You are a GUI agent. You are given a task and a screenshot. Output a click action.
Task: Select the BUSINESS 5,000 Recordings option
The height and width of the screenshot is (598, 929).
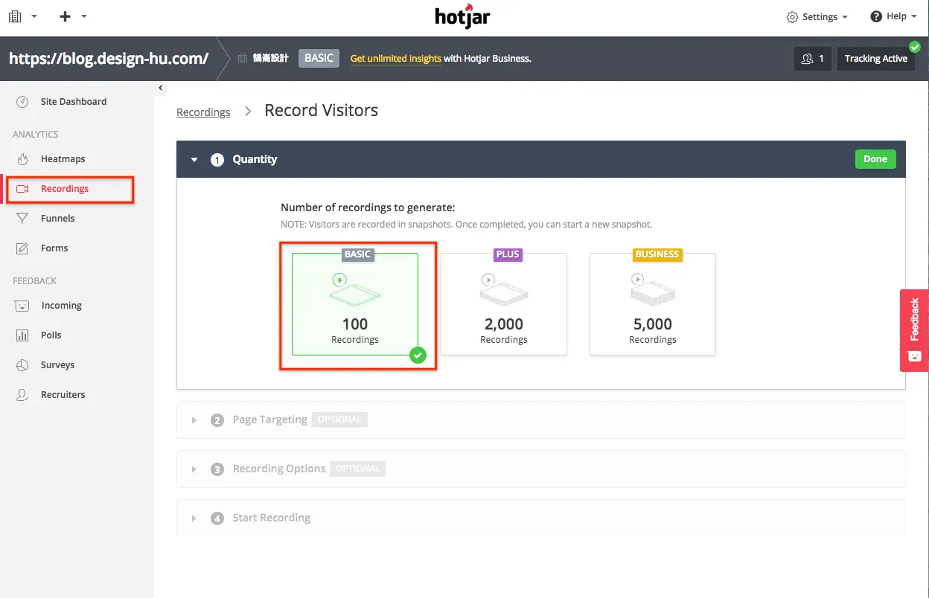(x=653, y=304)
